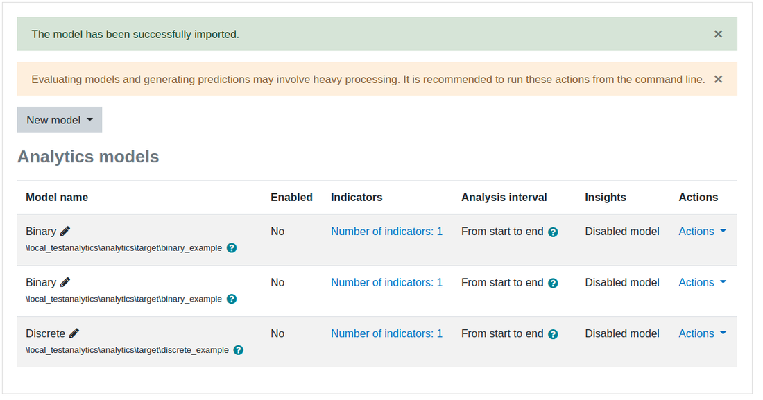Image resolution: width=763 pixels, height=400 pixels.
Task: Click the pencil icon beside second Binary model
Action: 65,282
